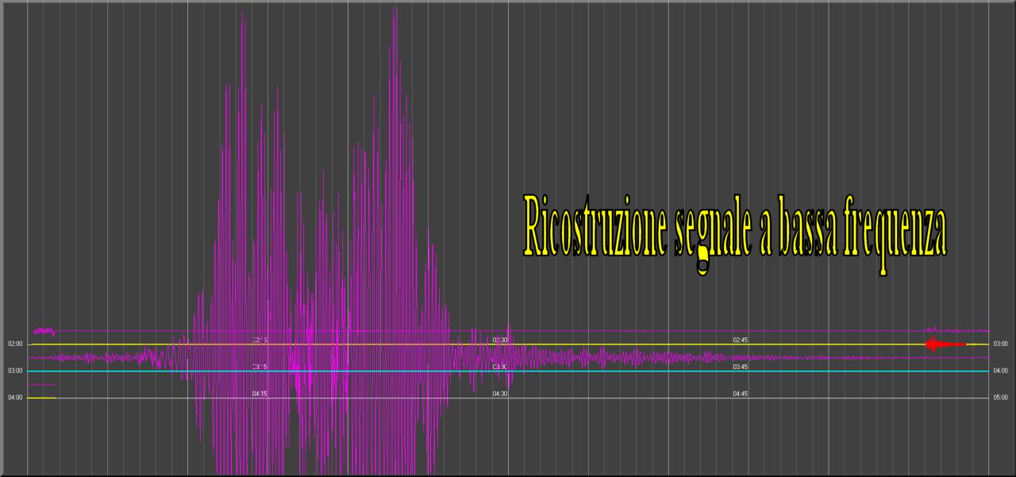Viewport: 1016px width, 477px height.
Task: Click the 05:00 label ending the white trace
Action: point(1000,398)
